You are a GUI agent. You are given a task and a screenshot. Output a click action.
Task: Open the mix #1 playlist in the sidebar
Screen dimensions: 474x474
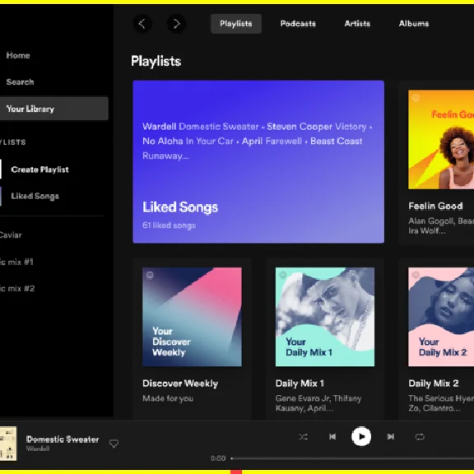point(16,262)
